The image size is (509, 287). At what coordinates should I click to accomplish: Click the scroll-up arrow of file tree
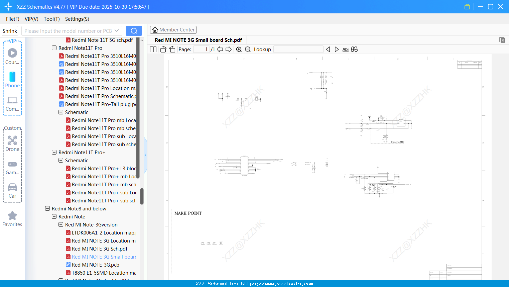(142, 40)
